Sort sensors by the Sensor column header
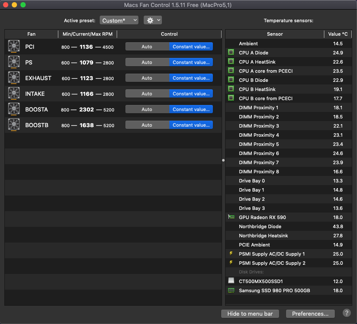Screen dimensions: 357x324 275,34
